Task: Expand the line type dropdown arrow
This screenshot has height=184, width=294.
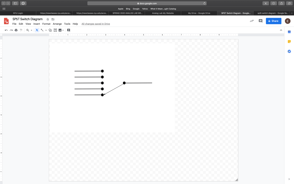Action: (x=46, y=30)
